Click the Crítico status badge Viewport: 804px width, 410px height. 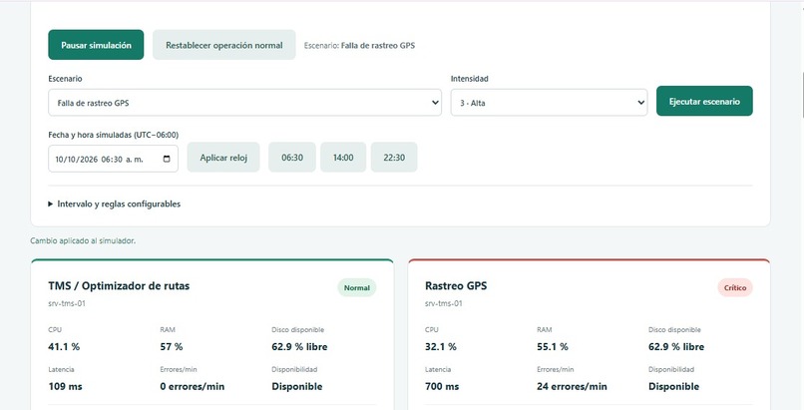point(735,288)
